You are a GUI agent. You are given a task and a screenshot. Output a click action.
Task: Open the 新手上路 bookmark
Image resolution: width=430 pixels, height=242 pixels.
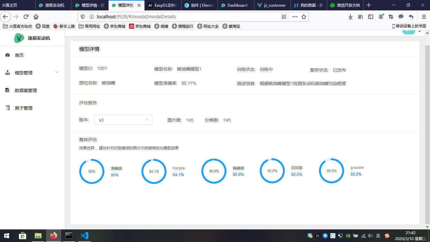click(64, 26)
